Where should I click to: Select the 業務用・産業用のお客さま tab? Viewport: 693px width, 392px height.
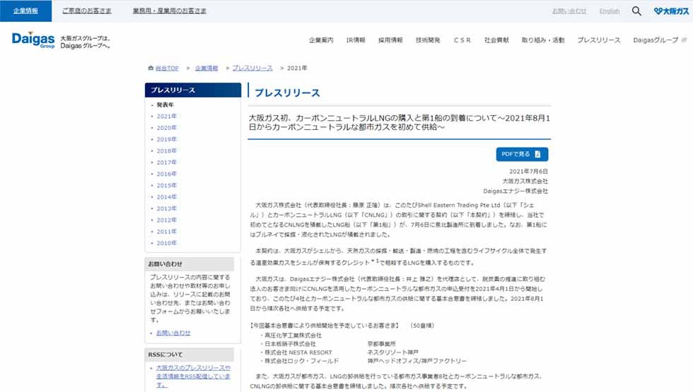click(170, 11)
